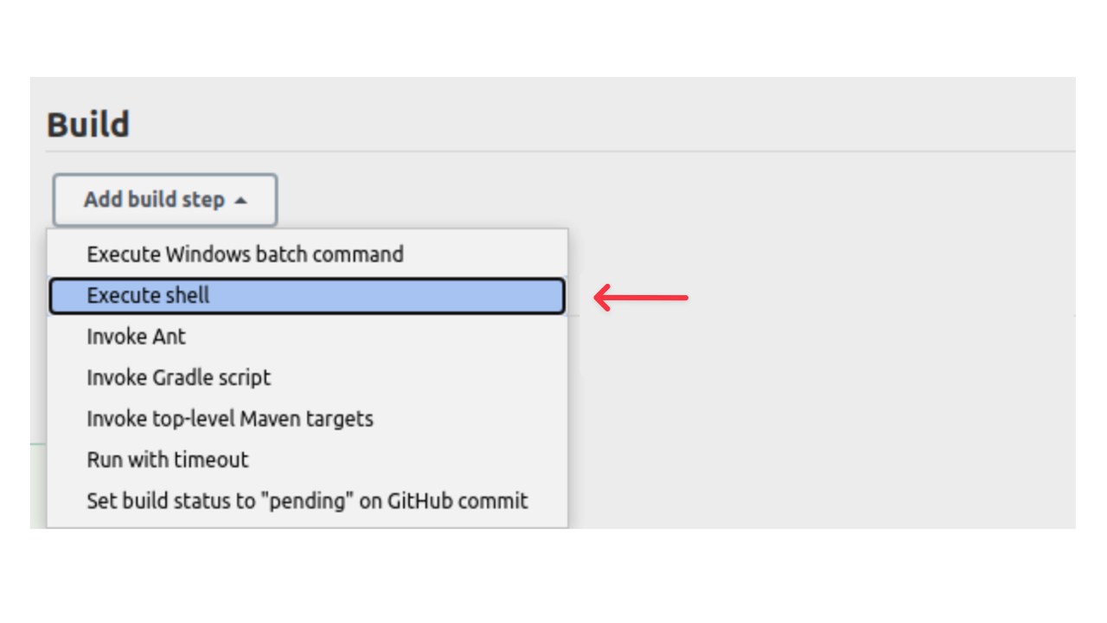
Task: Click the word "Maven" in the dropdown list
Action: pos(270,419)
